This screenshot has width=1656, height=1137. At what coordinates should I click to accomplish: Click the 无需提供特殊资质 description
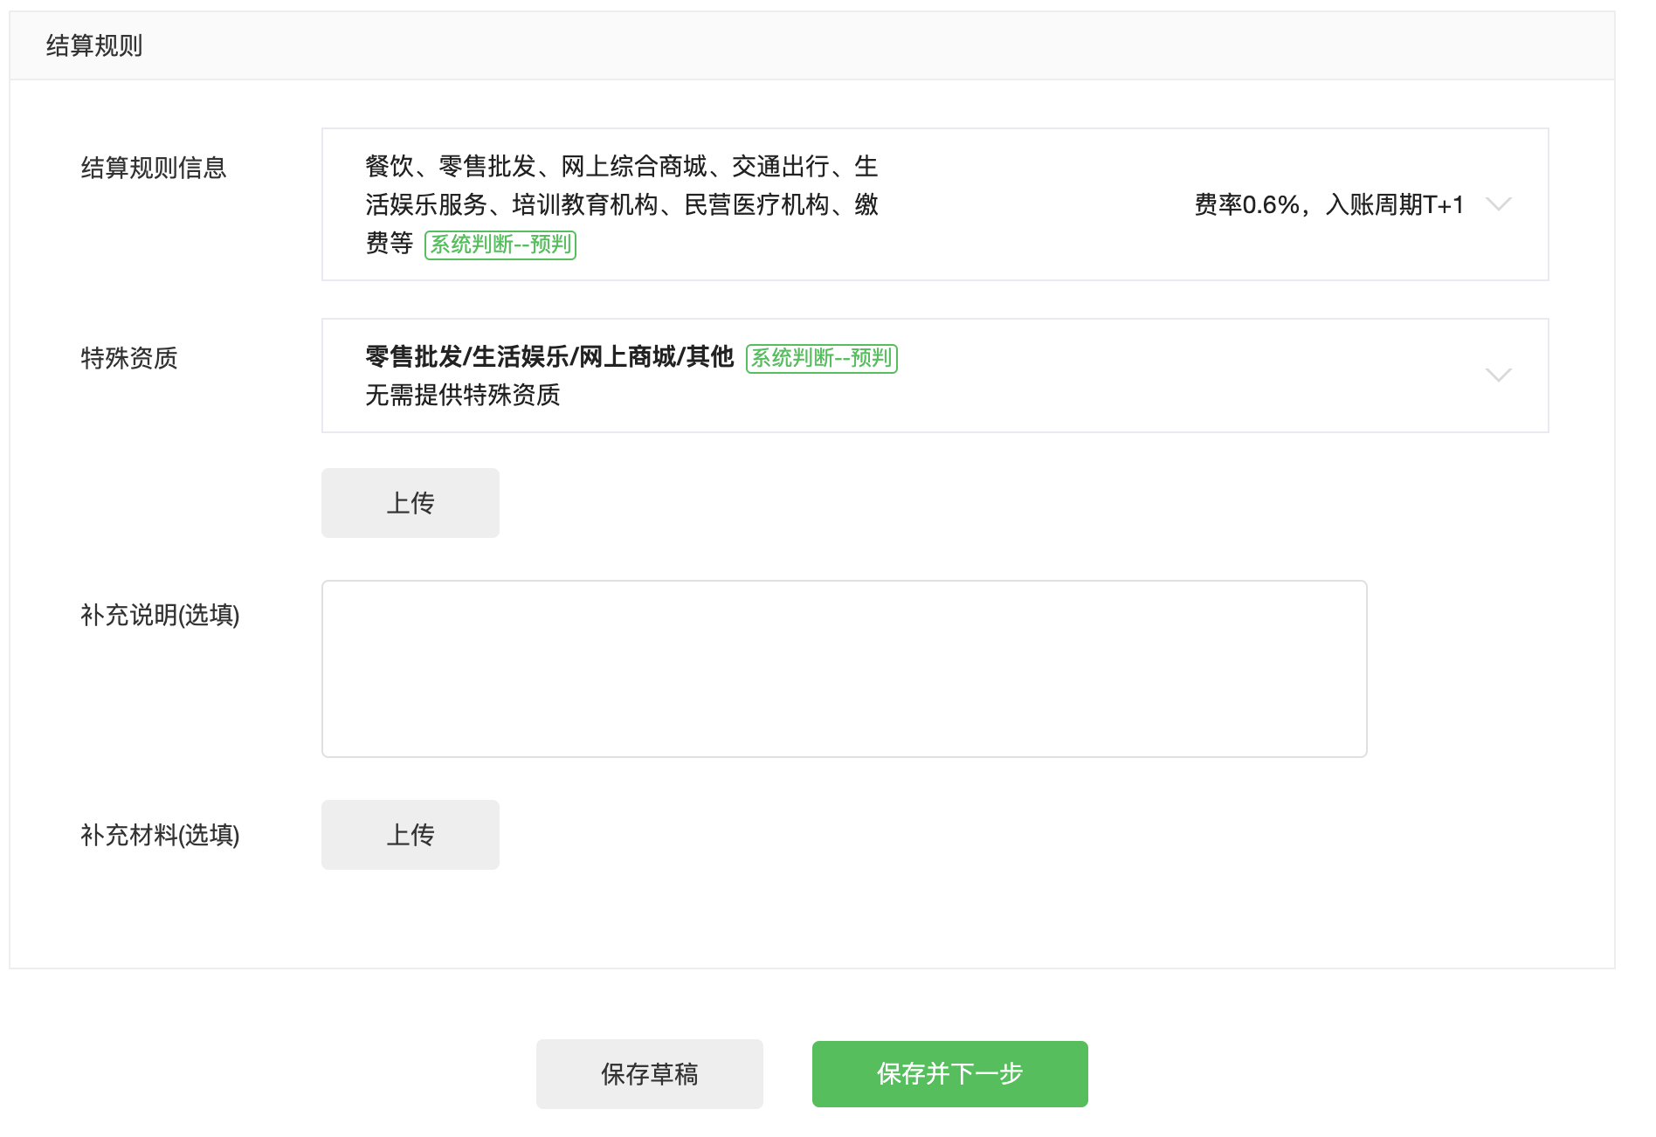462,395
